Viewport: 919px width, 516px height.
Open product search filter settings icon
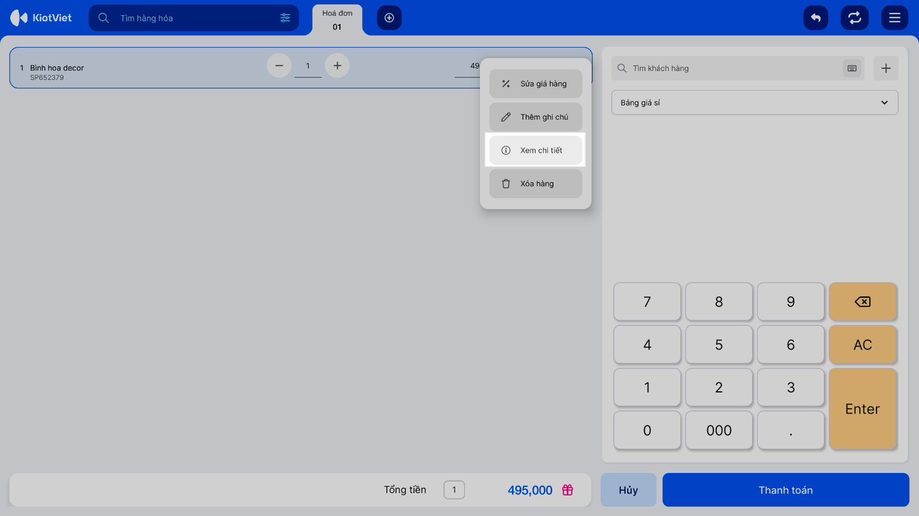tap(285, 18)
